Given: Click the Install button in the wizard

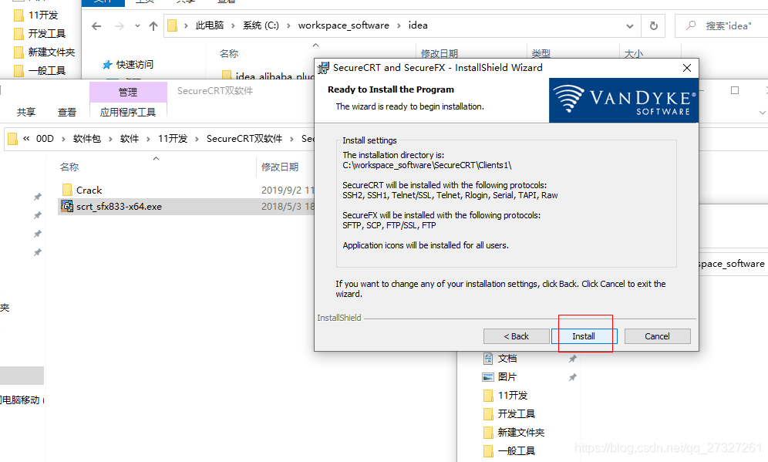Looking at the screenshot, I should tap(584, 336).
